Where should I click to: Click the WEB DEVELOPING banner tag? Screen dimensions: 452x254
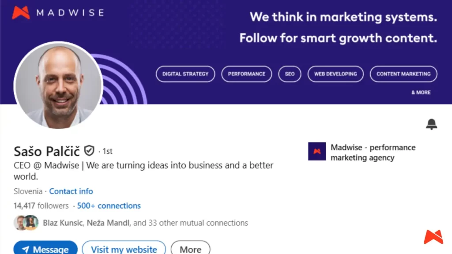(335, 74)
